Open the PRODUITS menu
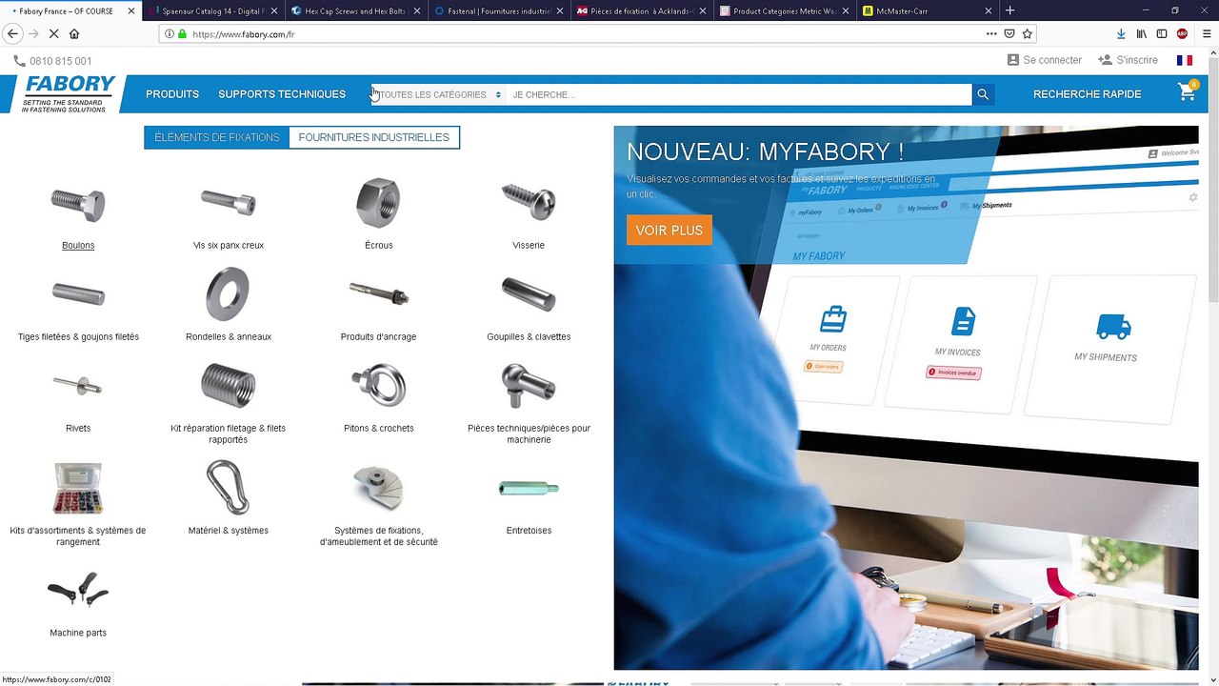Screen dimensions: 1219x686 [x=172, y=94]
